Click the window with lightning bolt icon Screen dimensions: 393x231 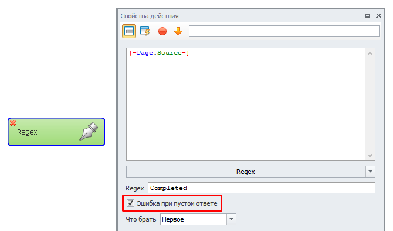point(145,31)
